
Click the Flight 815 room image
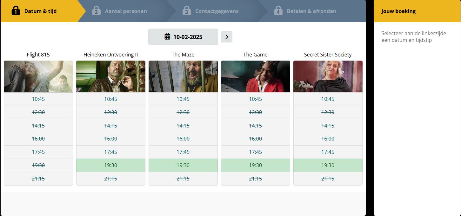(x=38, y=76)
